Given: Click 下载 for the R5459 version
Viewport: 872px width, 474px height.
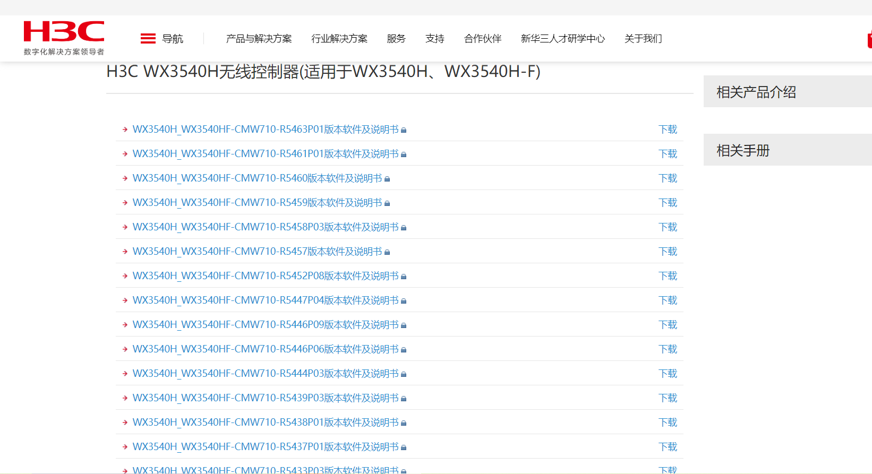Looking at the screenshot, I should click(x=668, y=203).
